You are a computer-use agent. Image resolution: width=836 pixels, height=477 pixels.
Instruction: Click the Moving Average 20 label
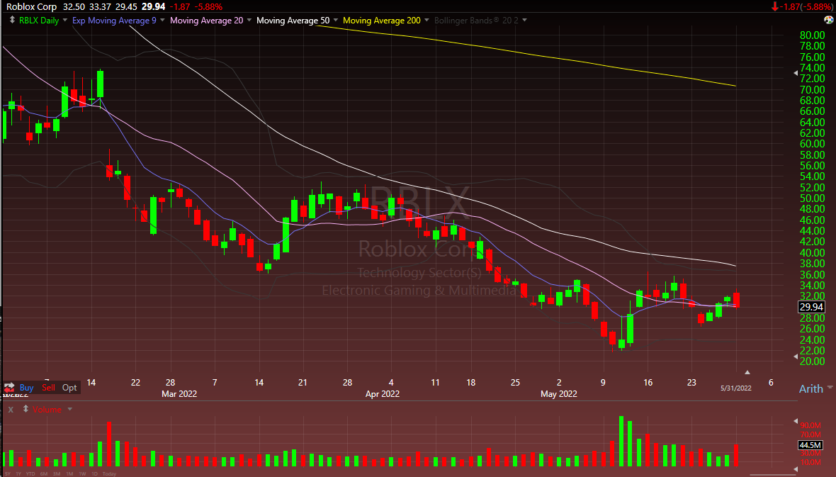coord(206,21)
